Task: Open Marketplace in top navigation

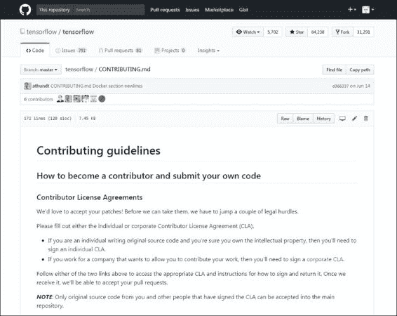Action: [x=219, y=10]
